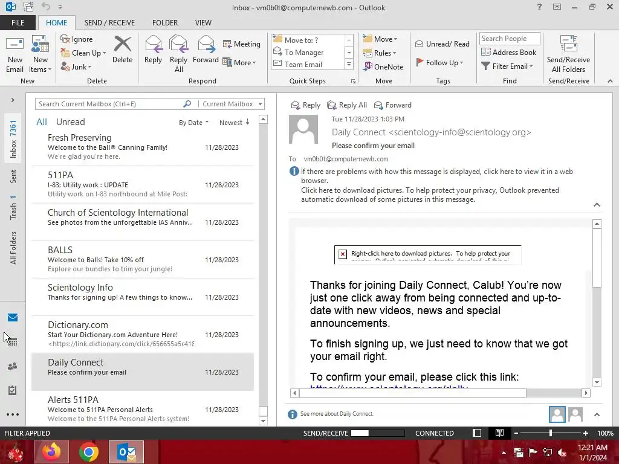Open the Dictionary.com email
The height and width of the screenshot is (464, 619).
pos(143,335)
